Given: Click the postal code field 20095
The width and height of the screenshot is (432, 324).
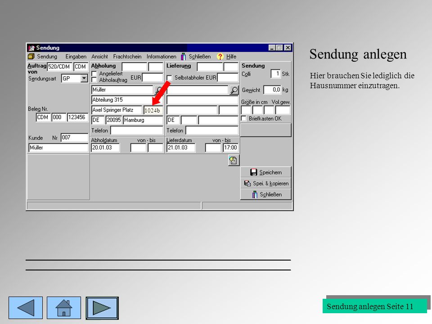Looking at the screenshot, I should (x=114, y=120).
